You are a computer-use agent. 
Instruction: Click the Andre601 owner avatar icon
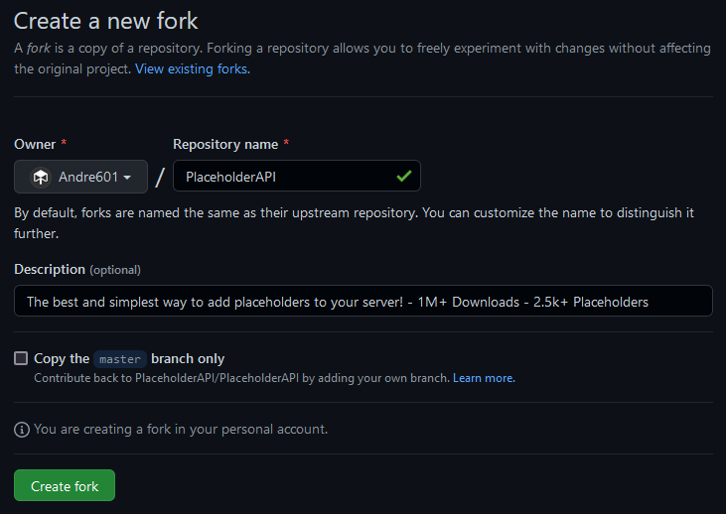click(41, 177)
